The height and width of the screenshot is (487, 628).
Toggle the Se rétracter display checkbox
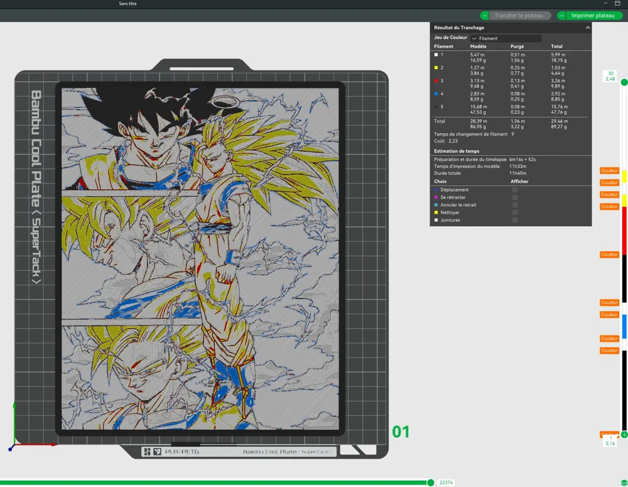[515, 197]
